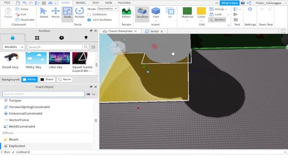
Task: Pick the Rotate tool
Action: 79,13
